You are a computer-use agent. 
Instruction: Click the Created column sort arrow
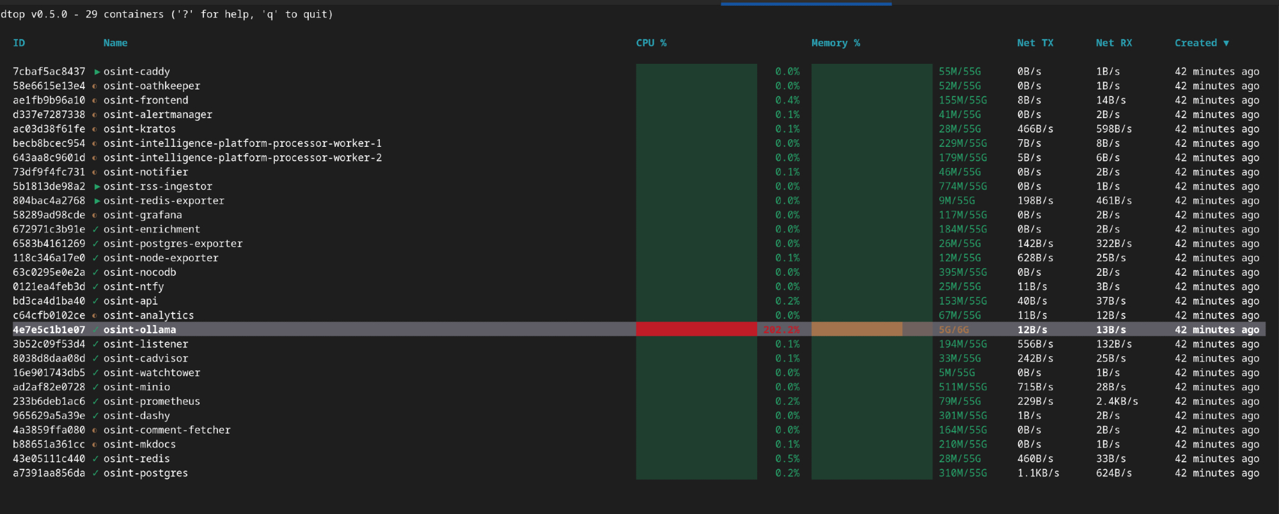[1226, 43]
